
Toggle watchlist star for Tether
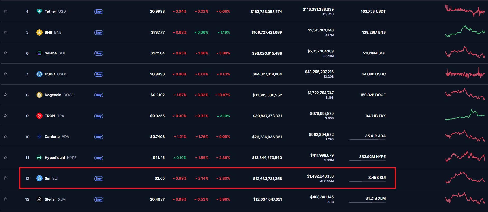tap(5, 11)
